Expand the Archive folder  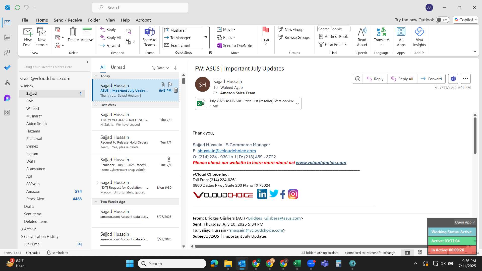(x=22, y=229)
